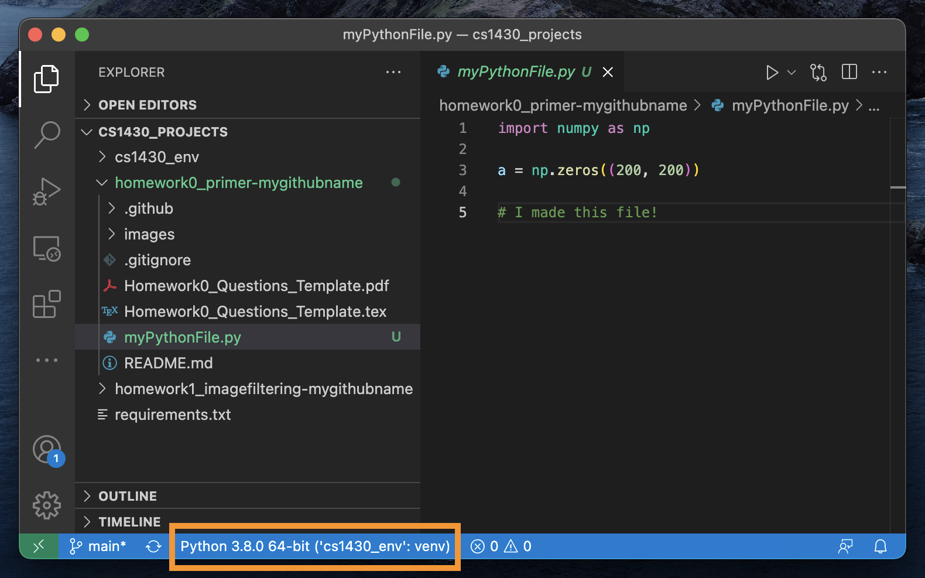Viewport: 925px width, 578px height.
Task: Click the synchronize changes icon in status bar
Action: (x=153, y=546)
